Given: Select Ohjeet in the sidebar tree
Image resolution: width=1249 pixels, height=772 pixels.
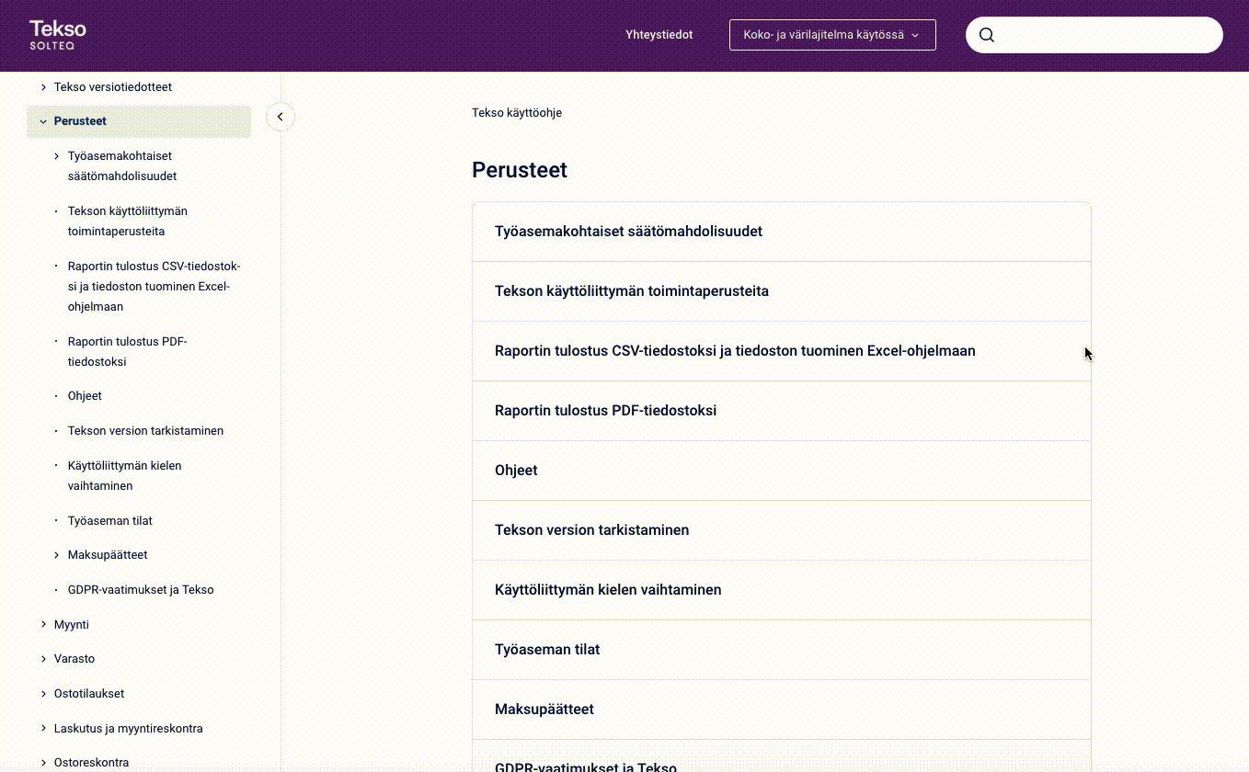Looking at the screenshot, I should point(85,396).
